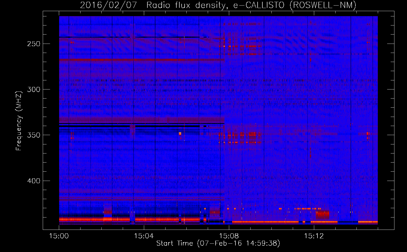The image size is (407, 252).
Task: Click the 15:08 time tick label
Action: (229, 236)
